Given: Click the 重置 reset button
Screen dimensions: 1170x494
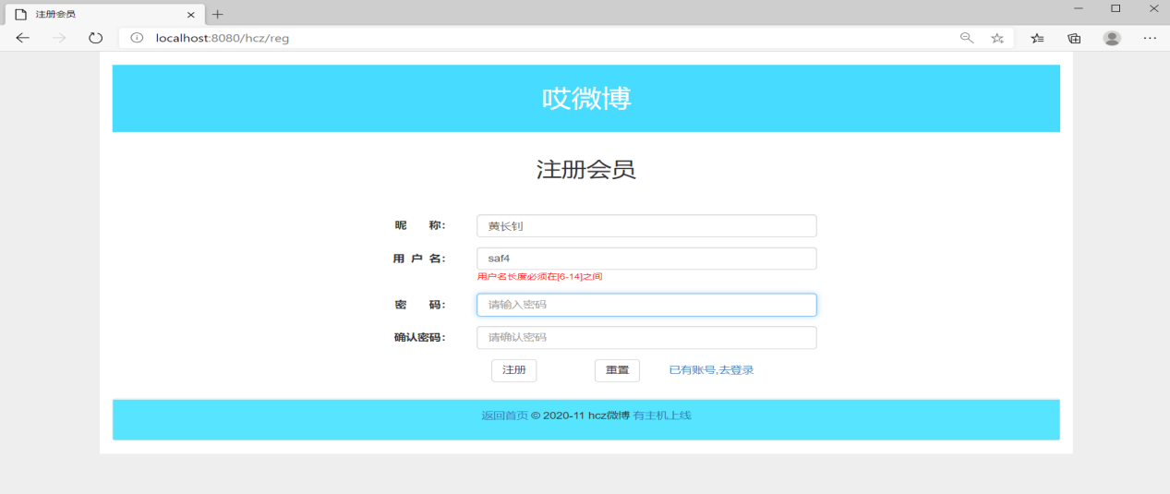Looking at the screenshot, I should click(617, 370).
